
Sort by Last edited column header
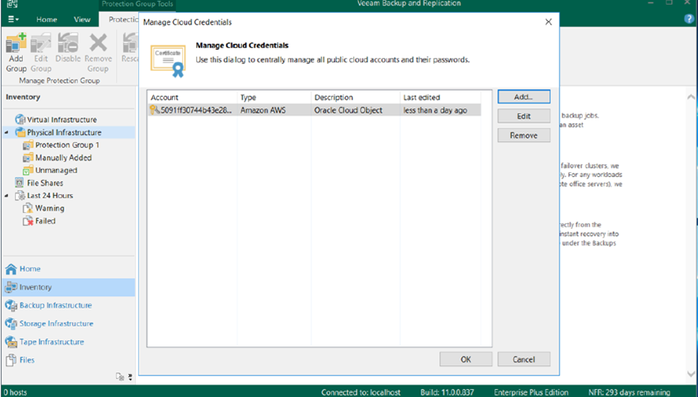(x=440, y=97)
